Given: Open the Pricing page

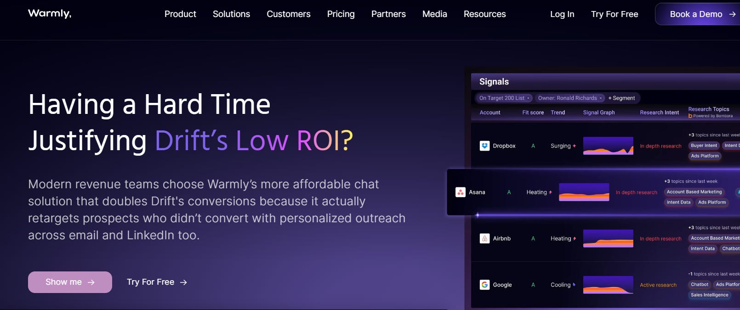Looking at the screenshot, I should click(341, 14).
